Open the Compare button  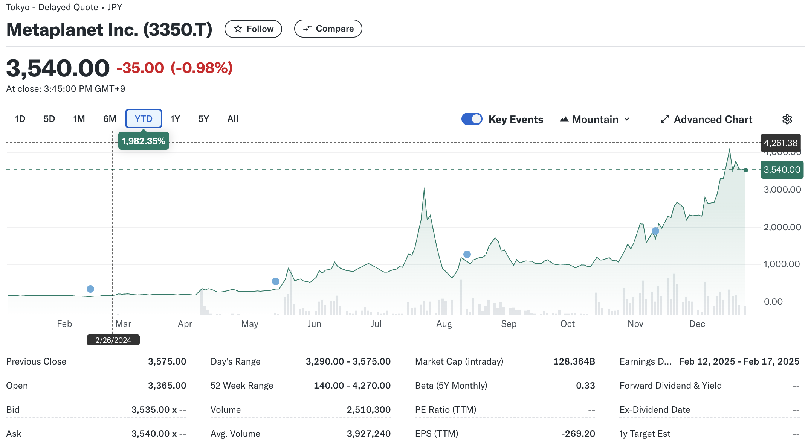tap(328, 29)
